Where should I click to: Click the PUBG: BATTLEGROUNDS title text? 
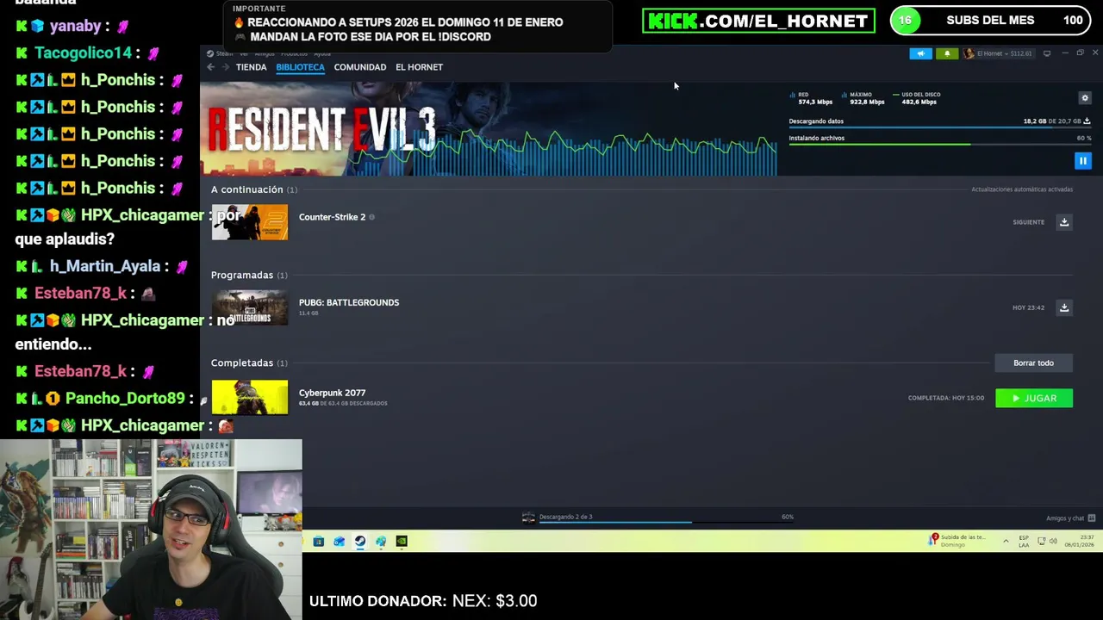[x=349, y=302]
